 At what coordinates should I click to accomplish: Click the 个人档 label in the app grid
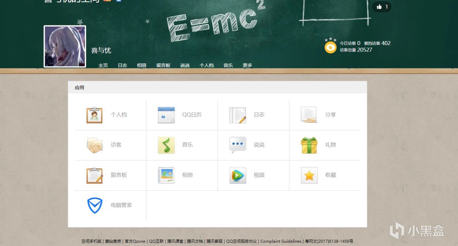pyautogui.click(x=119, y=115)
